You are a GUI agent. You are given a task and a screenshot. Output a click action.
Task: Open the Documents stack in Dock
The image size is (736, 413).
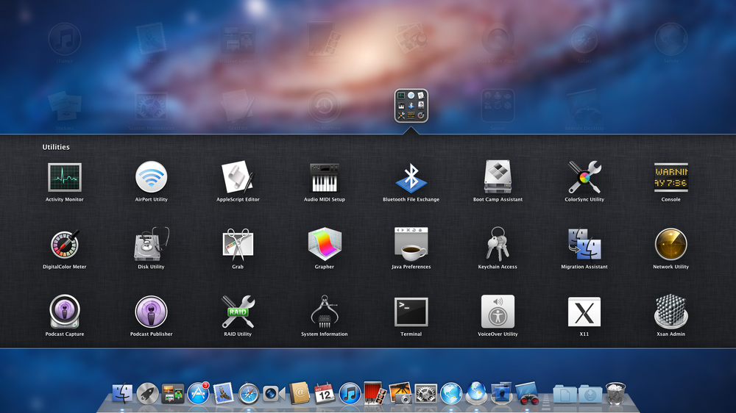pos(565,394)
